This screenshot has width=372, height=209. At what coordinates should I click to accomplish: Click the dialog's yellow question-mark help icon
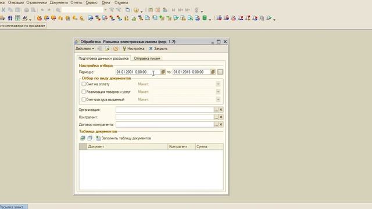pos(116,49)
